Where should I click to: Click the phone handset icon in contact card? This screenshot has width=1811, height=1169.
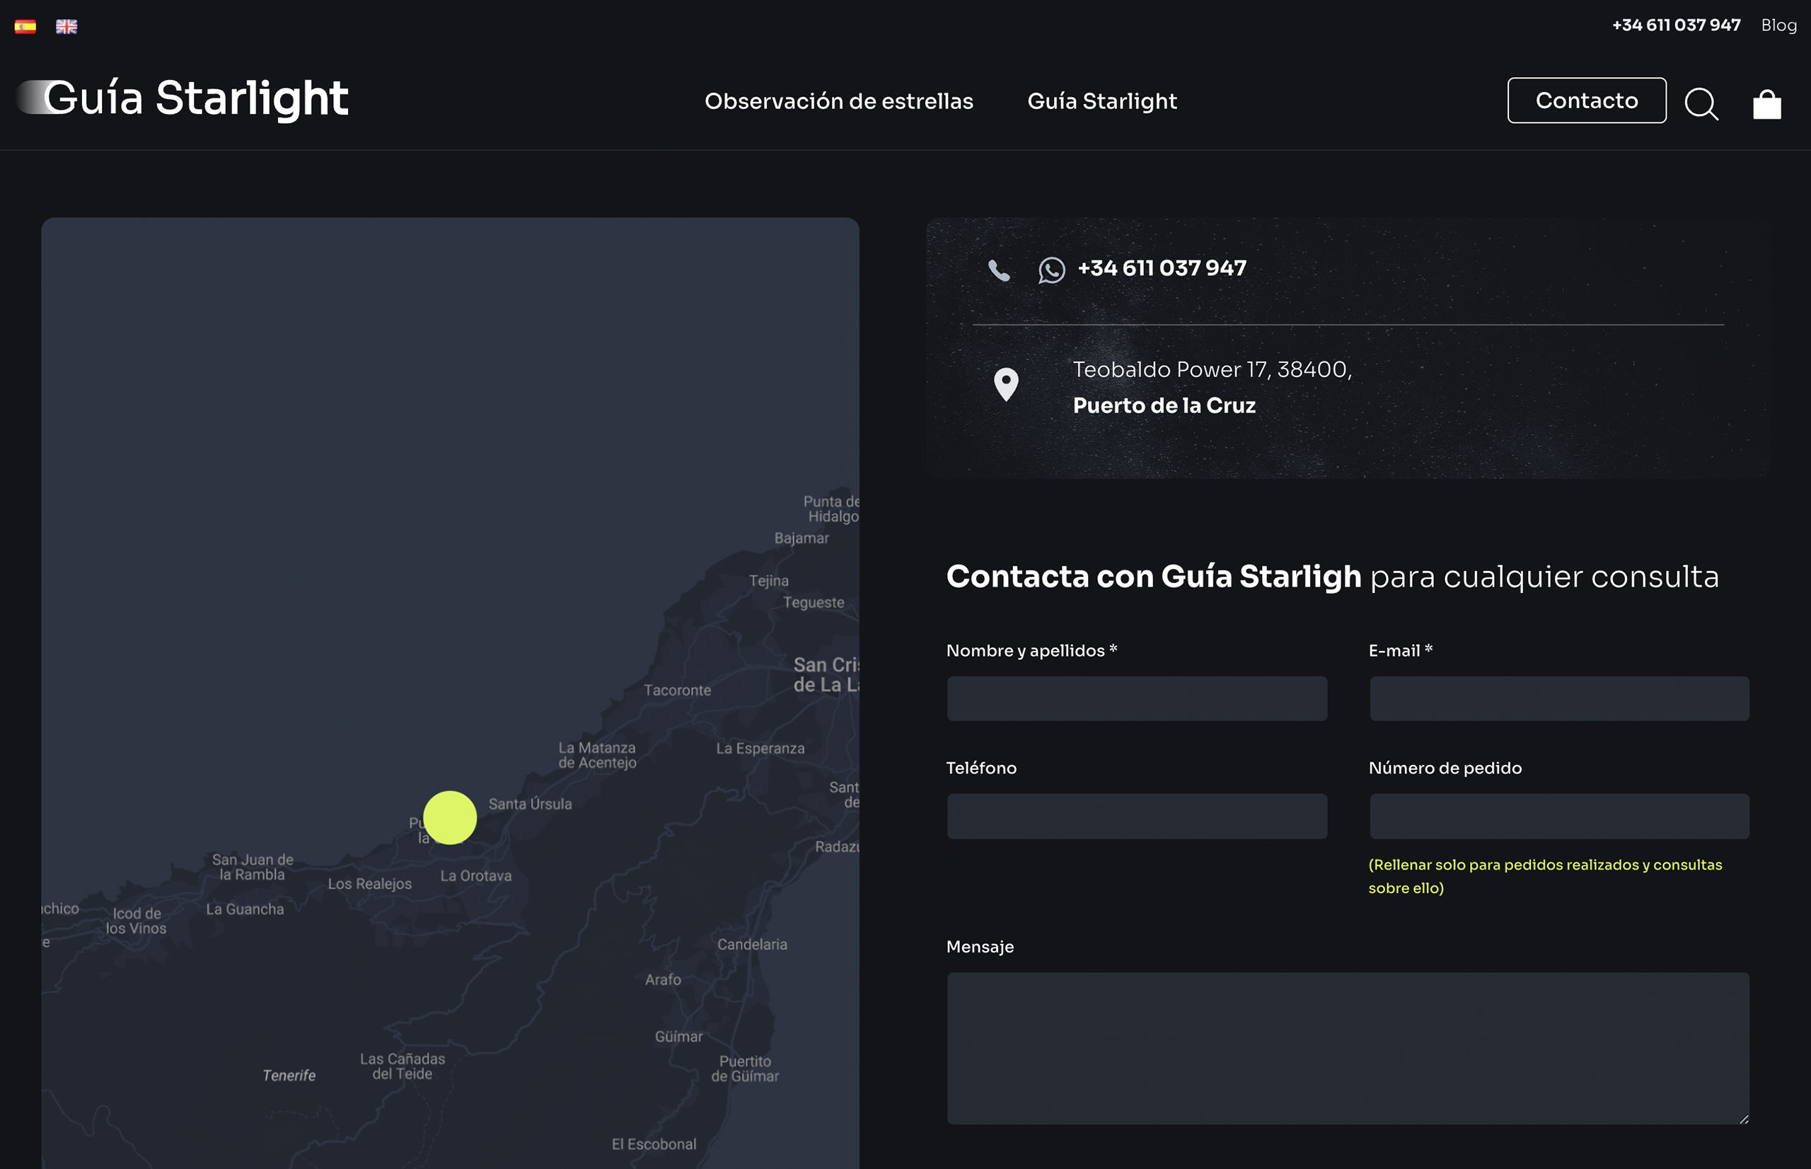click(999, 270)
